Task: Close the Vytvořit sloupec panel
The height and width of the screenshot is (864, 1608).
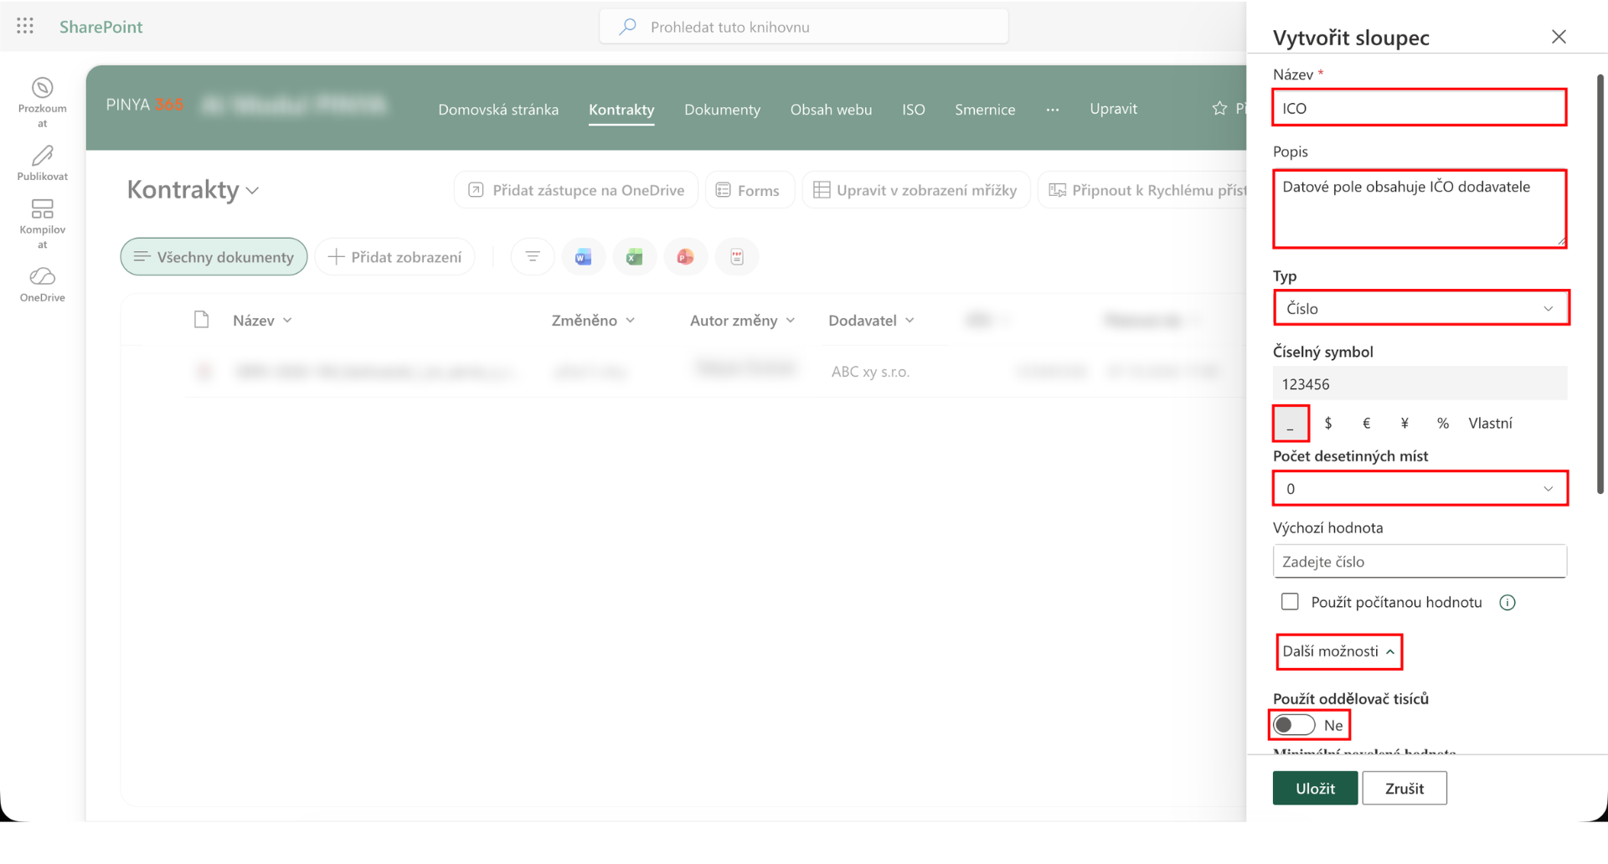Action: (1558, 37)
